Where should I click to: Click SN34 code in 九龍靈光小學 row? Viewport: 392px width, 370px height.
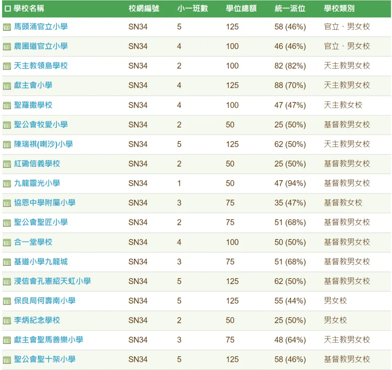coord(138,184)
